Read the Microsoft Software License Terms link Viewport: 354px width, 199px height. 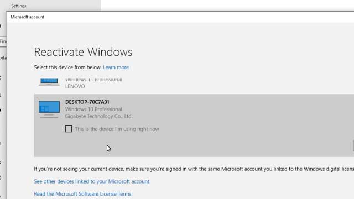82,194
